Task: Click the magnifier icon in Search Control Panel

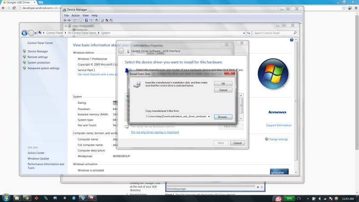Action: 295,33
